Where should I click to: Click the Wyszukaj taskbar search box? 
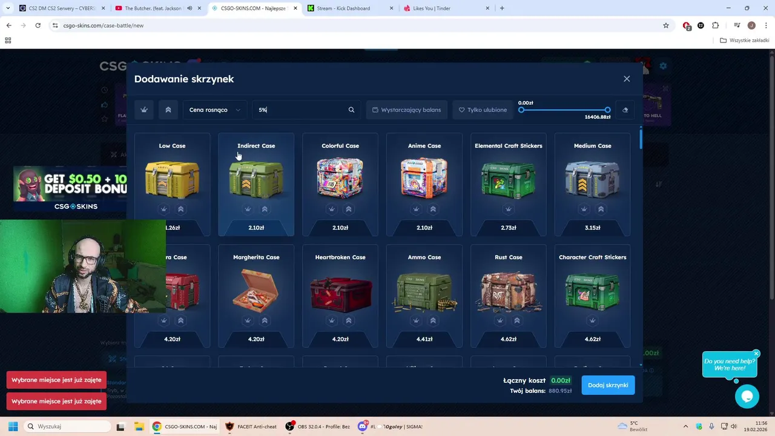[67, 426]
